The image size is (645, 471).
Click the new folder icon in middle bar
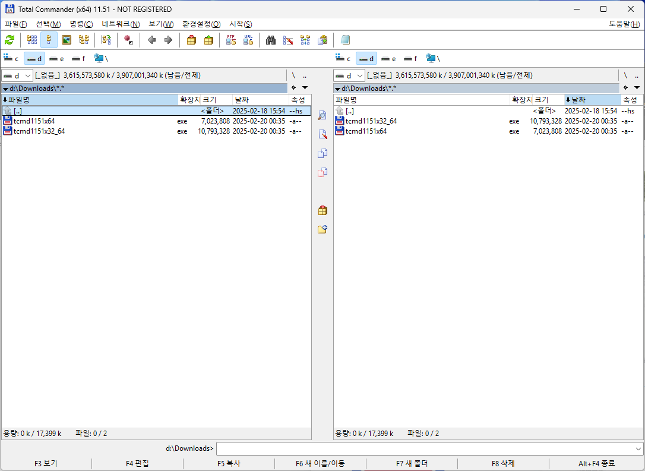point(322,229)
